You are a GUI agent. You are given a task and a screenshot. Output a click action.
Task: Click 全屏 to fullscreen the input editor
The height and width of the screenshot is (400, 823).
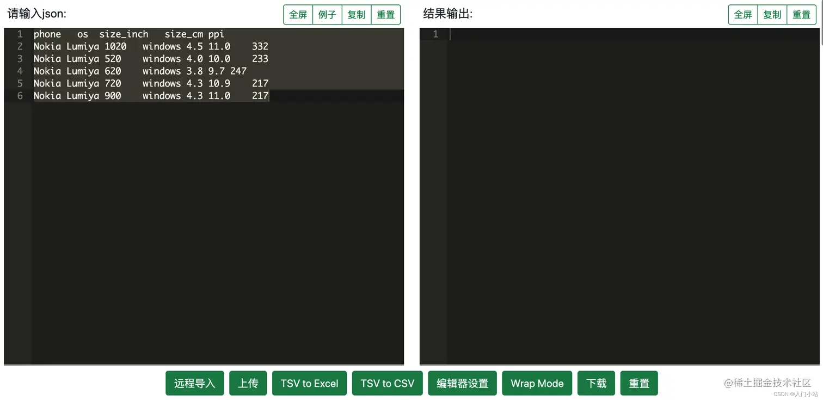coord(298,15)
